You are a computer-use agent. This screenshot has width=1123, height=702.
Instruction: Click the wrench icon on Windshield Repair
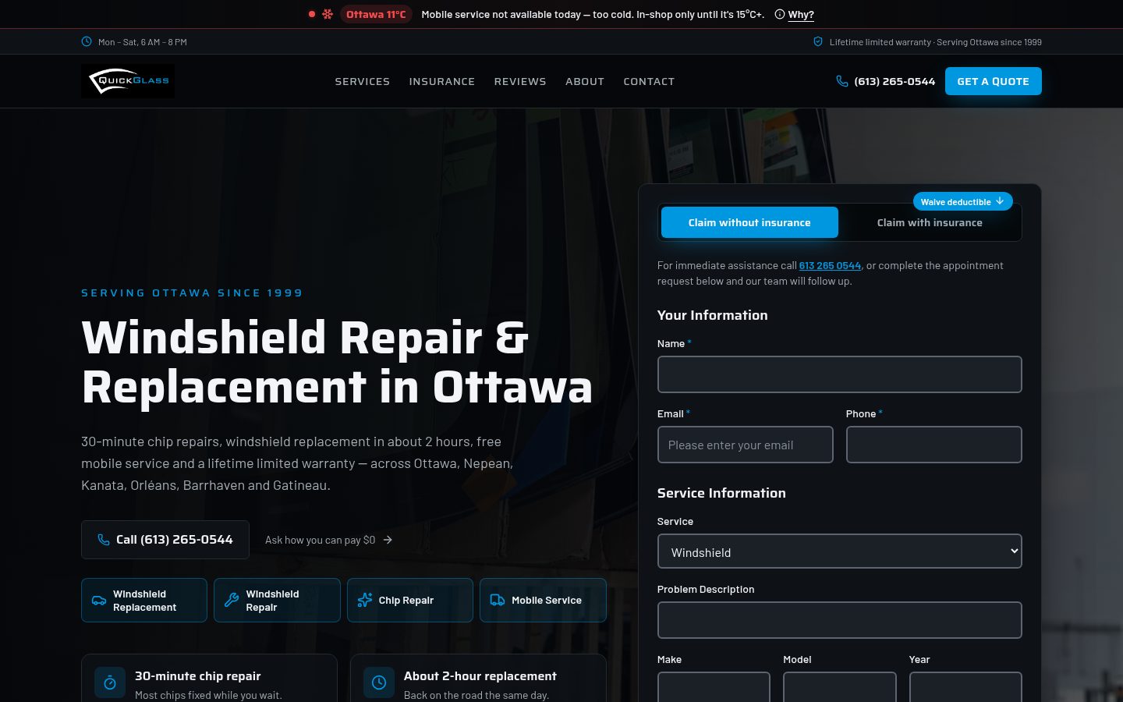tap(232, 601)
